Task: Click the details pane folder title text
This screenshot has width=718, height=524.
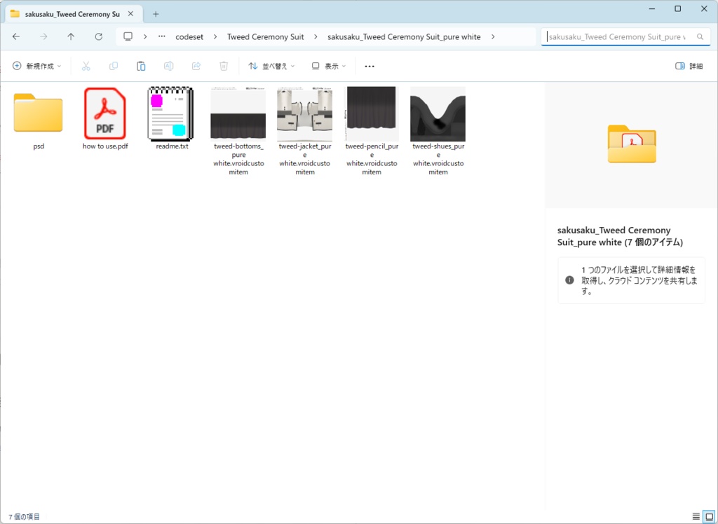Action: (620, 236)
